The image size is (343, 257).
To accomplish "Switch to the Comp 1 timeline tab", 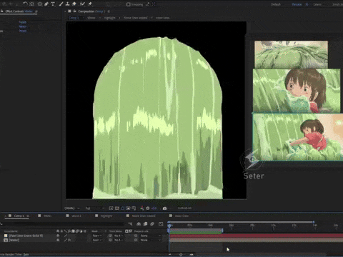I will 19,216.
